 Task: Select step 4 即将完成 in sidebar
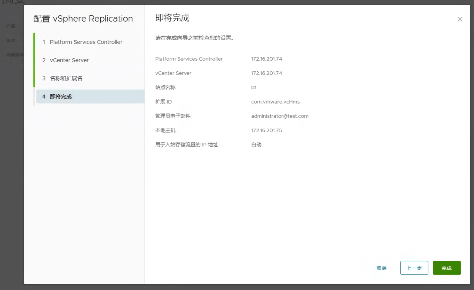[x=61, y=97]
